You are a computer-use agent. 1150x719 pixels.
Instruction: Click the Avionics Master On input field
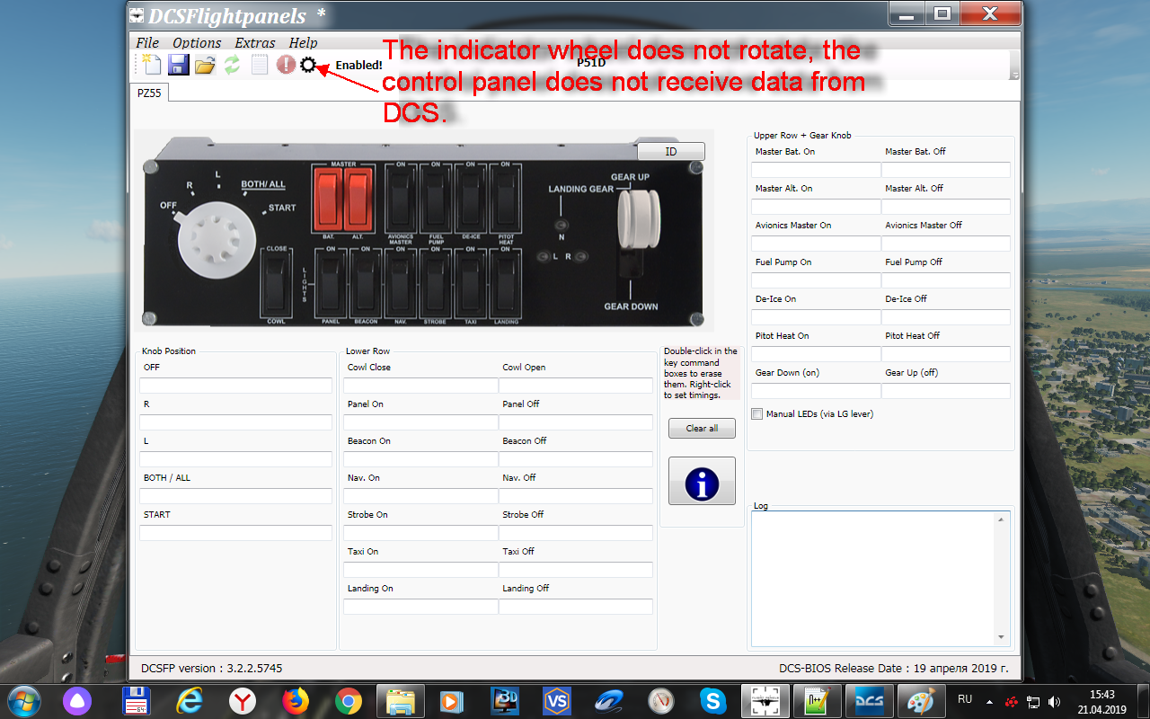[x=816, y=244]
